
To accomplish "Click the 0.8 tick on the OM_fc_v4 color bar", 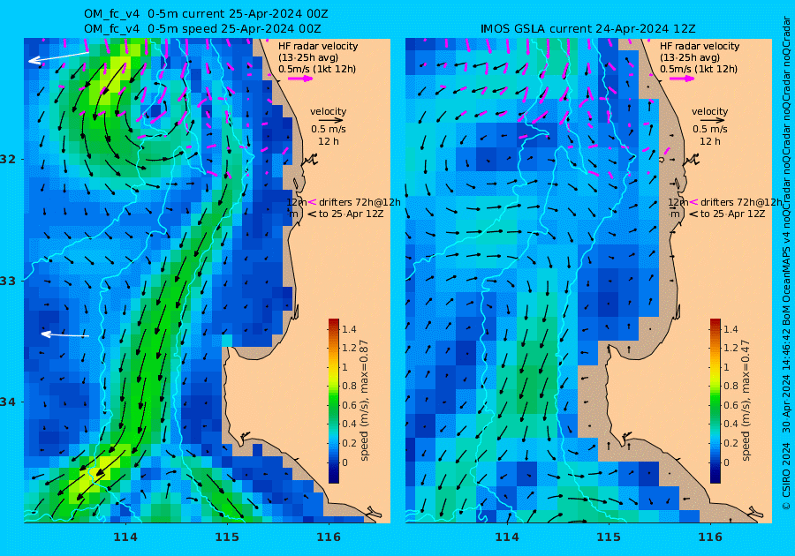I will (349, 386).
